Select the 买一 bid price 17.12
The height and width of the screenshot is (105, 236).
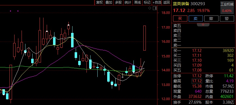pos(197,51)
